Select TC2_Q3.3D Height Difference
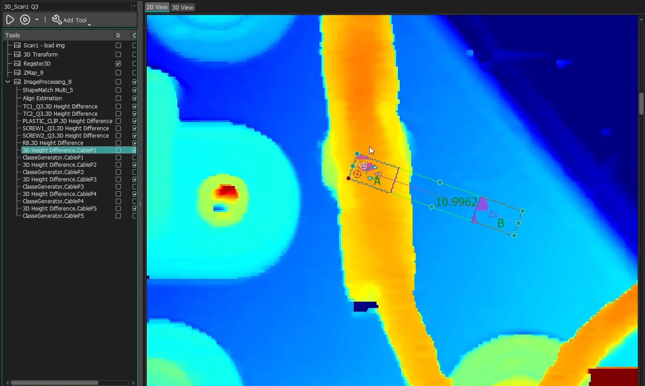645x386 pixels. [x=60, y=114]
